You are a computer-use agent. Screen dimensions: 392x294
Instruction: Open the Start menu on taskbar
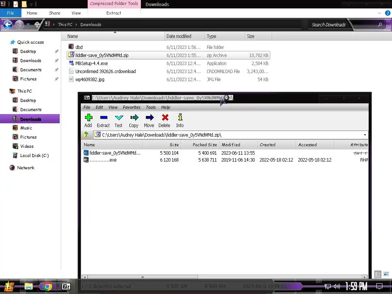[x=9, y=286]
